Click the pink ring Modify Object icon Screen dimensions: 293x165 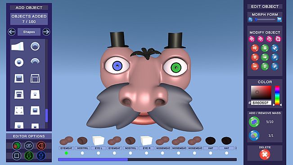278,39
